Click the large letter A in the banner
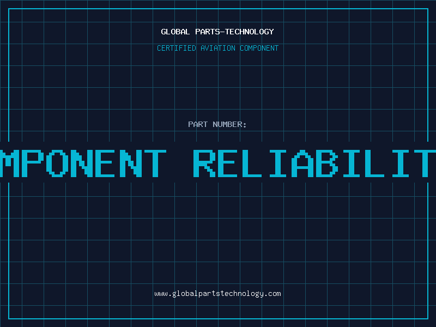 point(302,163)
